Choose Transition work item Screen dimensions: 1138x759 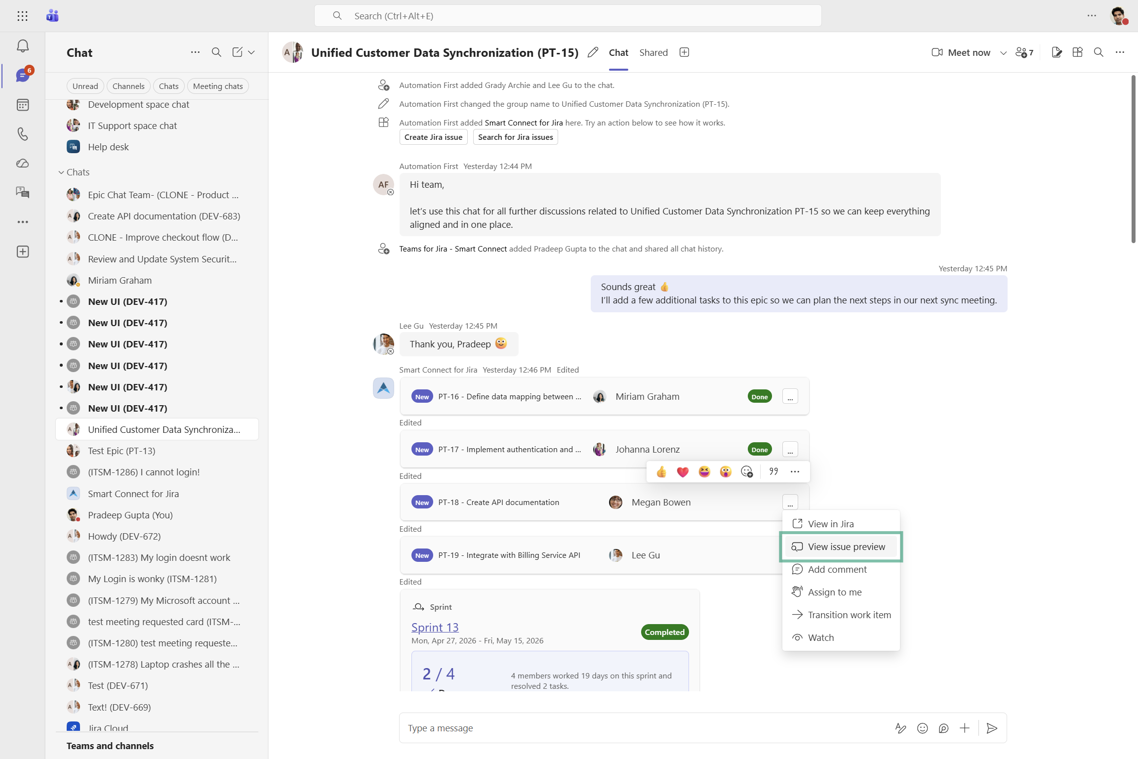pyautogui.click(x=841, y=615)
